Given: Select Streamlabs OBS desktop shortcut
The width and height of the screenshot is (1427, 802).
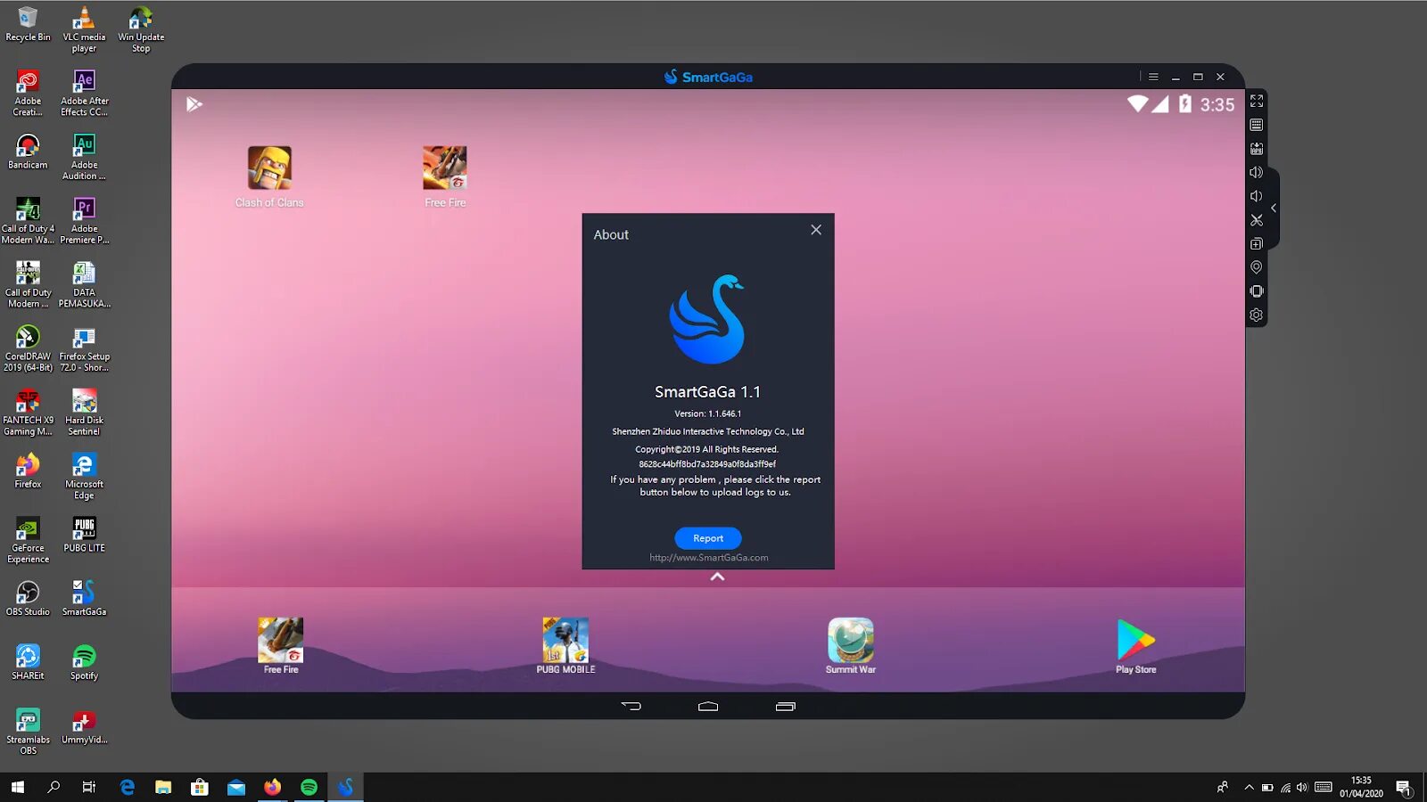Looking at the screenshot, I should click(28, 732).
